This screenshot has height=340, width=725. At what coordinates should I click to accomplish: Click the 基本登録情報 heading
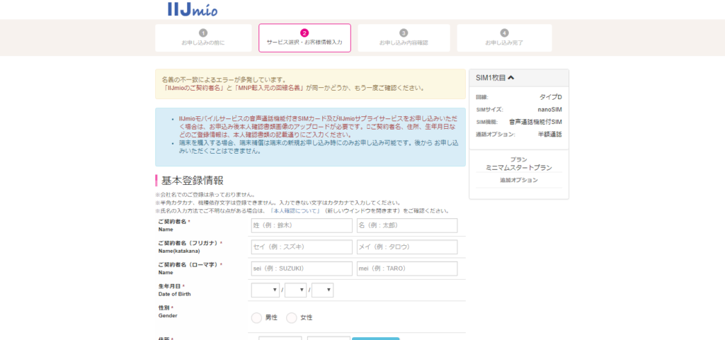193,181
